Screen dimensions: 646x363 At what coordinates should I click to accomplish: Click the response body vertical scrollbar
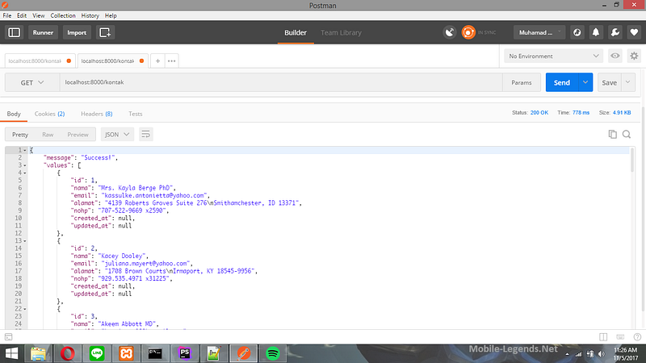[x=632, y=160]
